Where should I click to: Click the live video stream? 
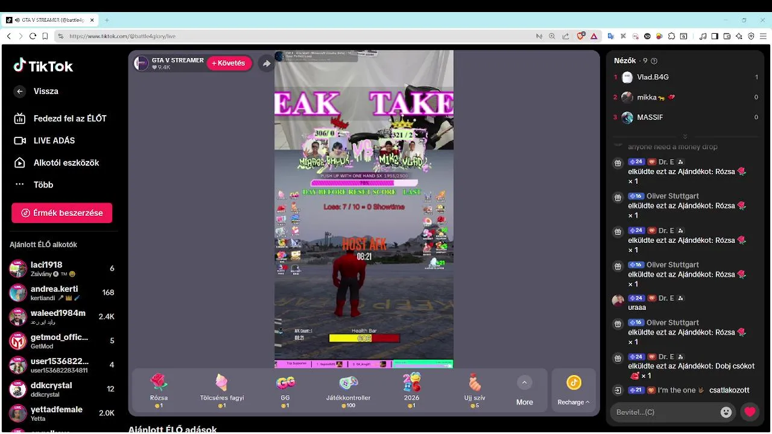click(x=364, y=209)
